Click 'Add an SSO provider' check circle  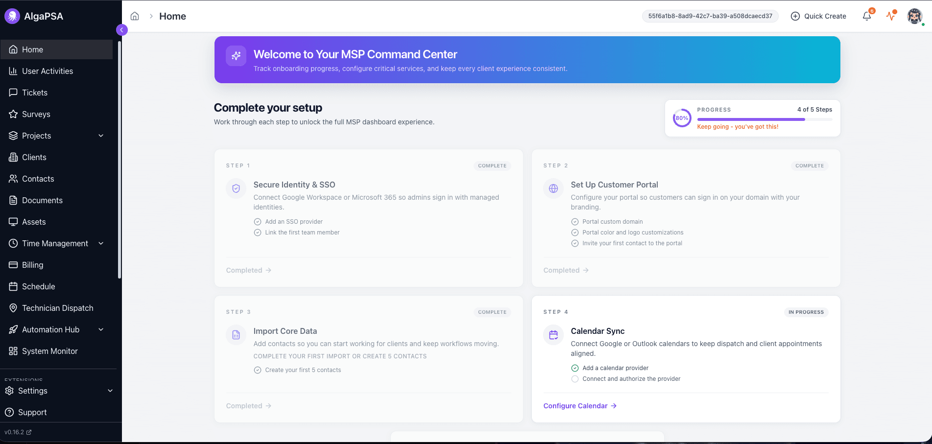(258, 222)
